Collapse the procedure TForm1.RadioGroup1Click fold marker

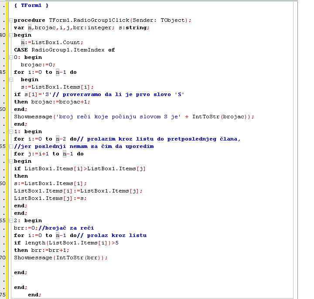pos(10,21)
